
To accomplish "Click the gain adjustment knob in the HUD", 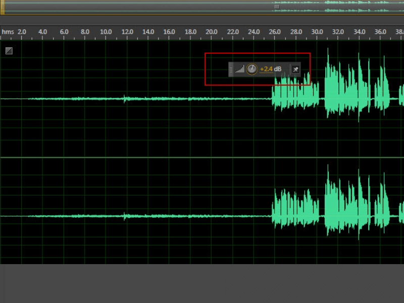I will [x=251, y=69].
